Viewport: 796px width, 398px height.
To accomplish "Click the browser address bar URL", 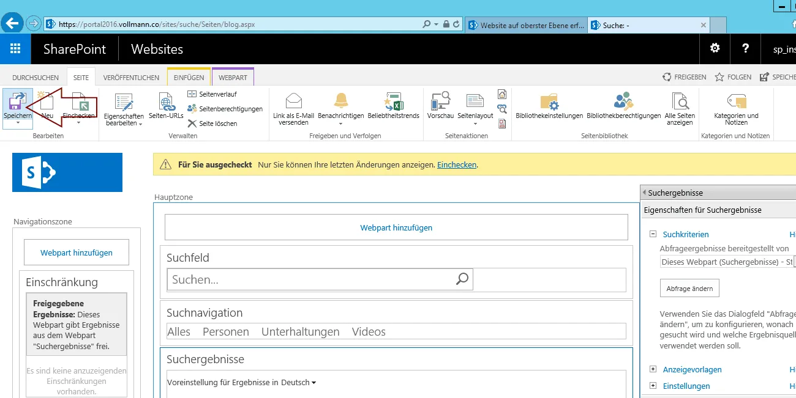I will (156, 24).
